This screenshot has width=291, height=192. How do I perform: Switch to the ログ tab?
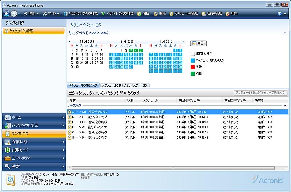tap(145, 85)
